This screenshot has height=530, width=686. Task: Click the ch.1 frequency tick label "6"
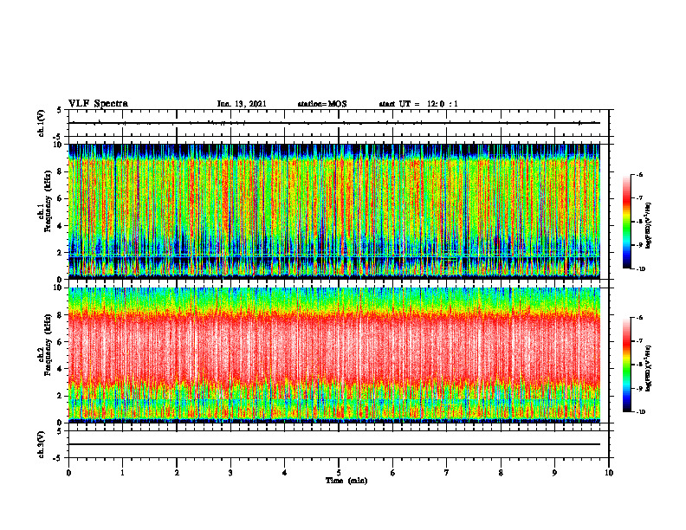pos(61,198)
